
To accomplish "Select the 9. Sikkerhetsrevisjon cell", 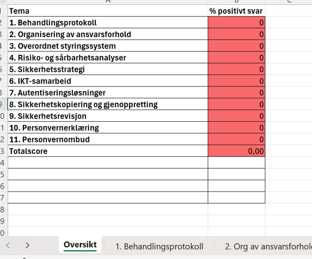I will click(x=108, y=116).
